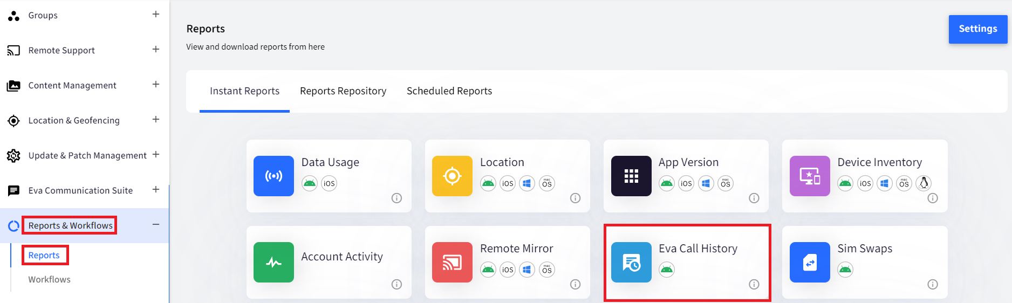Switch to the Reports Repository tab
The width and height of the screenshot is (1012, 303).
pos(343,91)
